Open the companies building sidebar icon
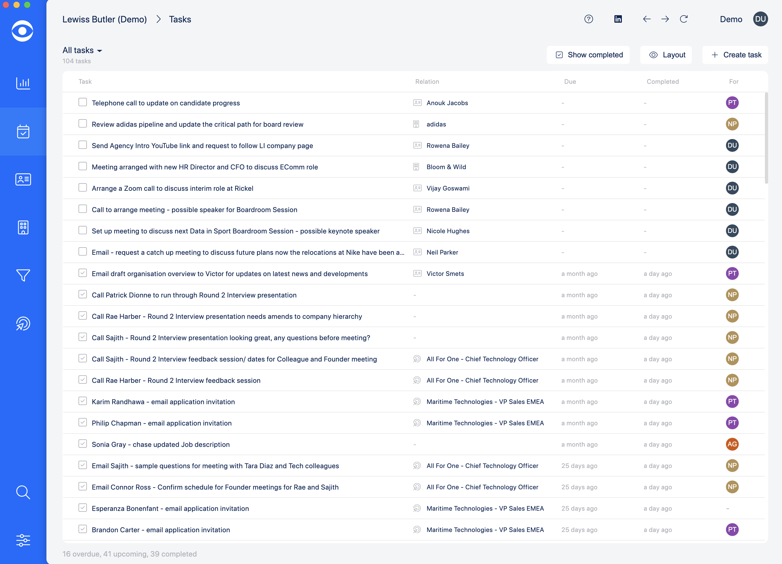This screenshot has width=782, height=564. [23, 227]
